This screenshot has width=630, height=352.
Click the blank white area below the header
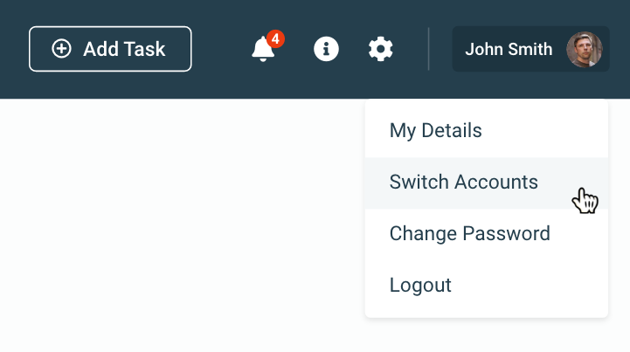[175, 227]
